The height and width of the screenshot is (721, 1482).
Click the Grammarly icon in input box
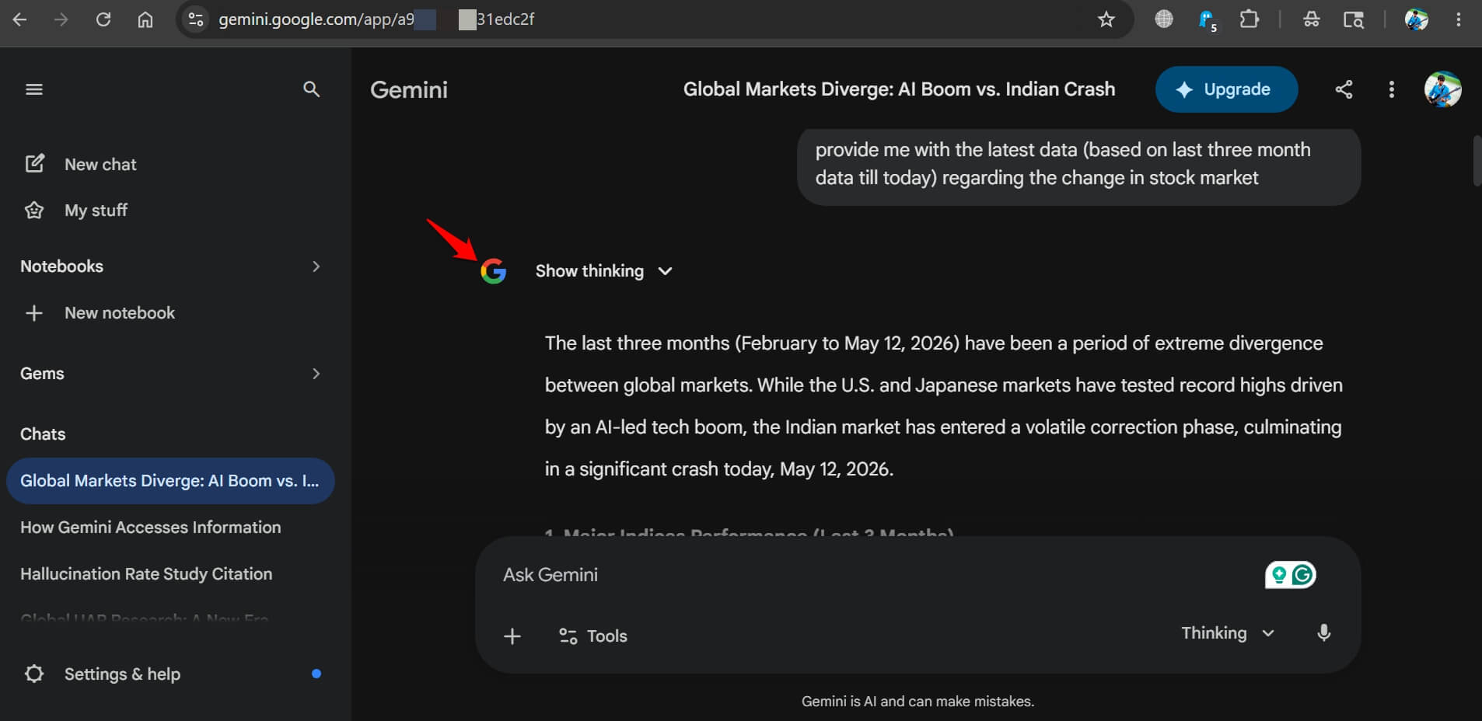pyautogui.click(x=1302, y=575)
